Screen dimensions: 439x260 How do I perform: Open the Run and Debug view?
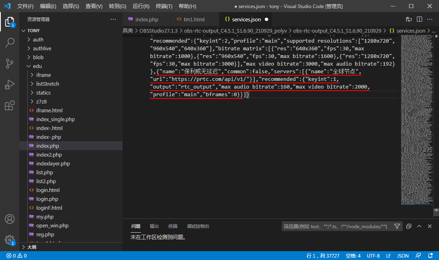(10, 85)
